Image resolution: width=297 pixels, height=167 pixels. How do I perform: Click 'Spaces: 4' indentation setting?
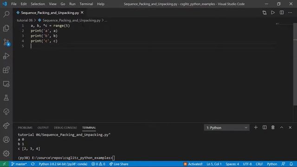point(232,164)
